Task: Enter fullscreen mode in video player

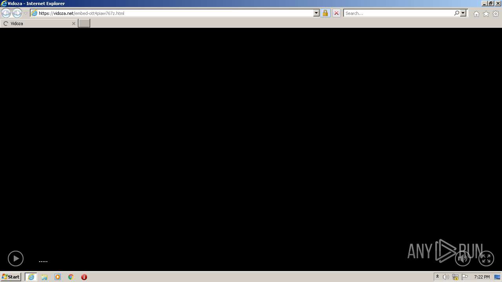Action: click(x=486, y=258)
